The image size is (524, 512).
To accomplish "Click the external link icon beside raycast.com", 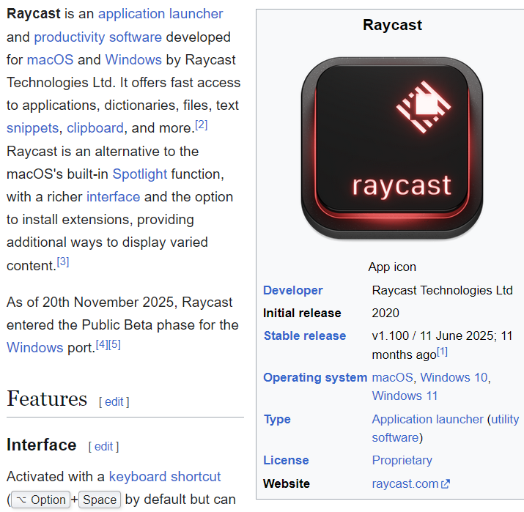I will point(446,484).
